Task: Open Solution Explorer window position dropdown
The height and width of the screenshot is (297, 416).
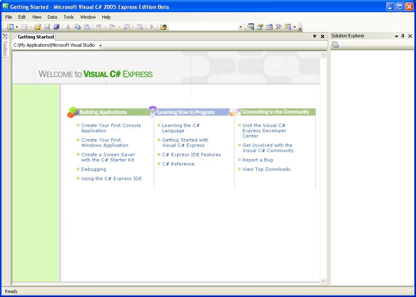Action: 396,36
